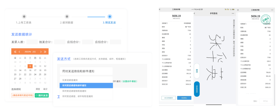This screenshot has height=112, width=280.
Task: Select date 25 in calendar
Action: point(40,74)
